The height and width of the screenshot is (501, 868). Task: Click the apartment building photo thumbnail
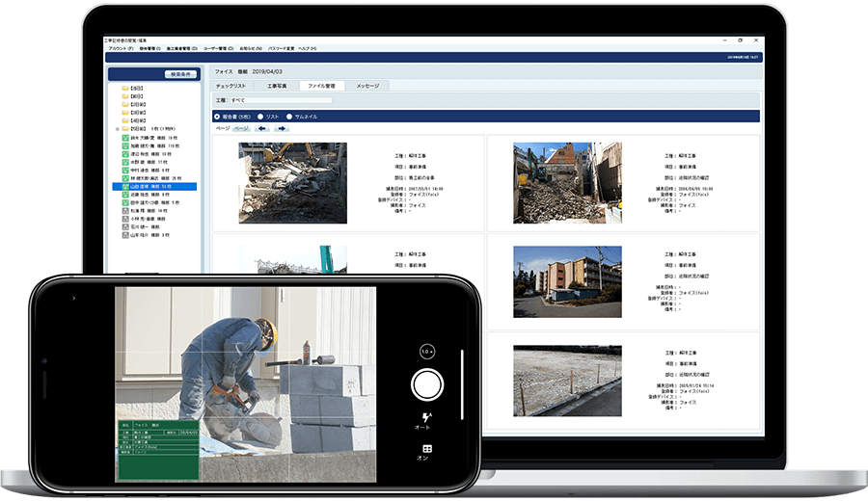click(x=567, y=281)
